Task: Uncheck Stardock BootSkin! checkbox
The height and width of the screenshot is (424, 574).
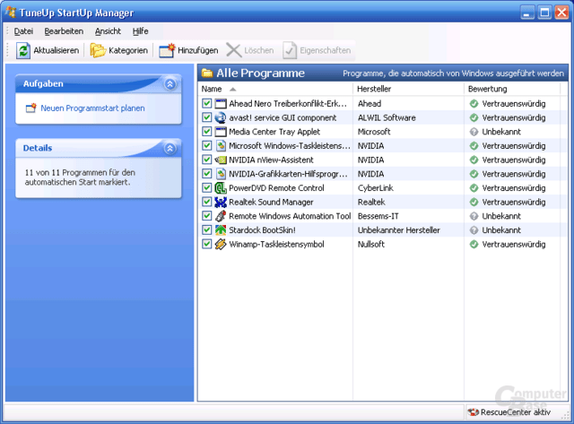Action: [207, 230]
